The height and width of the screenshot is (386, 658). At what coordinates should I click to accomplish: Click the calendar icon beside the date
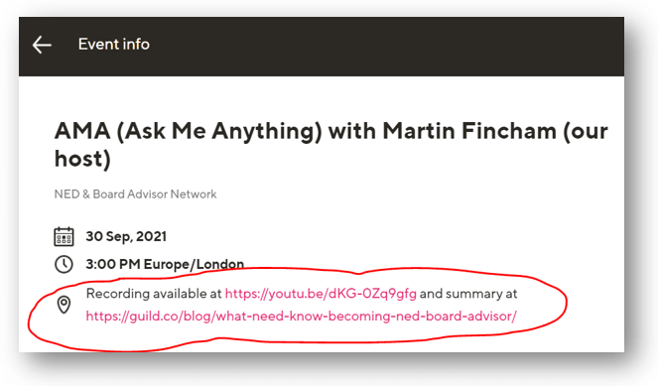pos(64,236)
